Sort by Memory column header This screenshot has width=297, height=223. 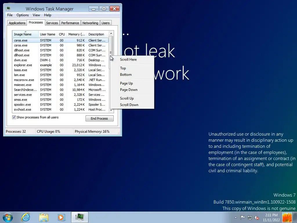(x=77, y=34)
